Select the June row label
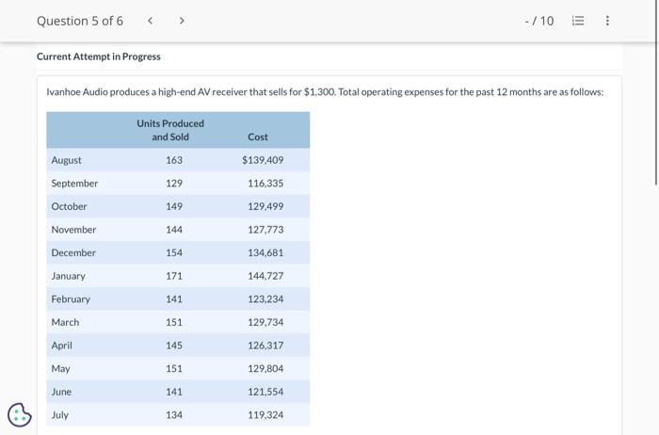 (61, 392)
